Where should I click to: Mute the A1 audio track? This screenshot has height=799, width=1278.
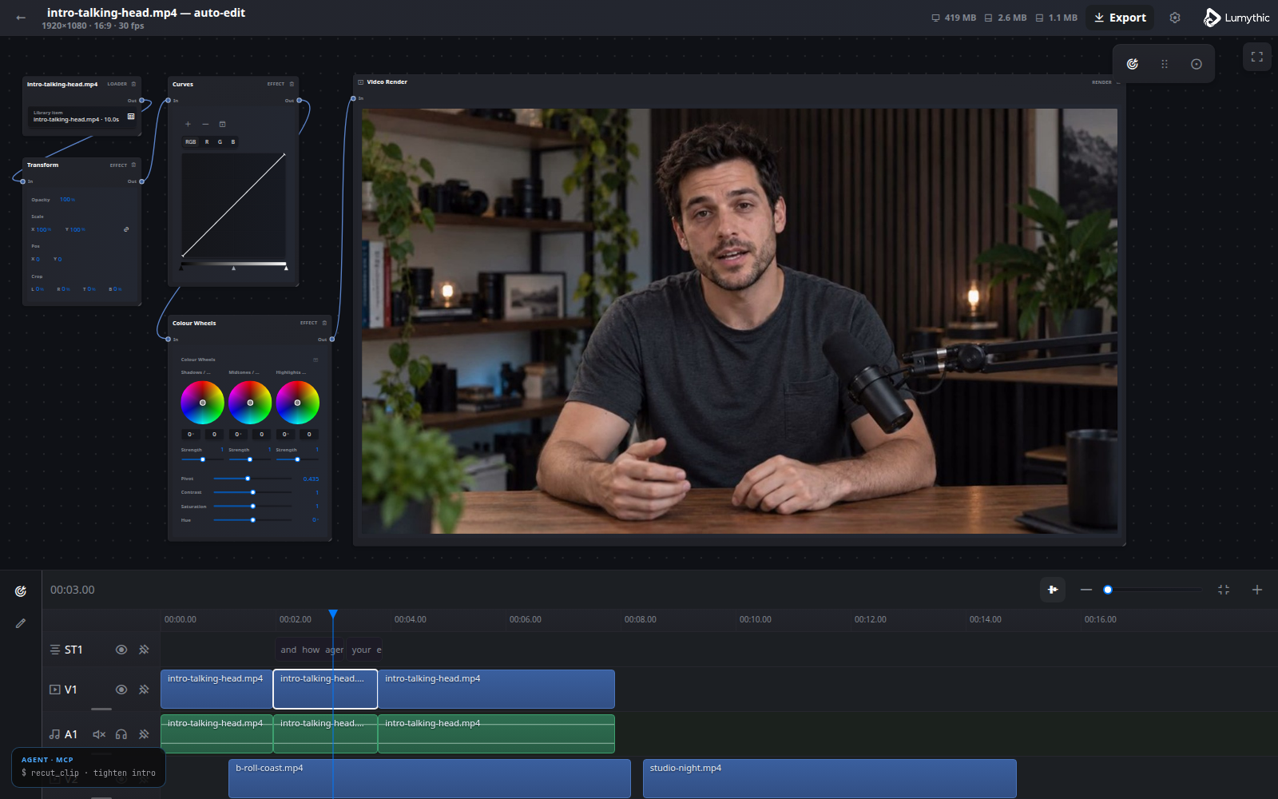click(99, 734)
